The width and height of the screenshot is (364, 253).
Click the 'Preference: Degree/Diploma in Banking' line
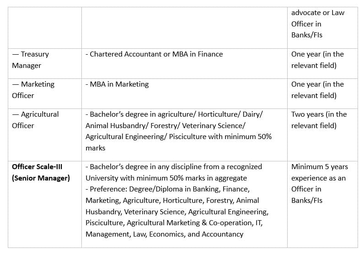(x=167, y=189)
